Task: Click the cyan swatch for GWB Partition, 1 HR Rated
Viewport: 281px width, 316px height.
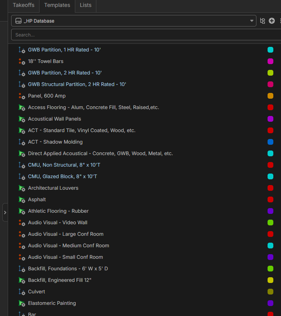Action: point(270,50)
